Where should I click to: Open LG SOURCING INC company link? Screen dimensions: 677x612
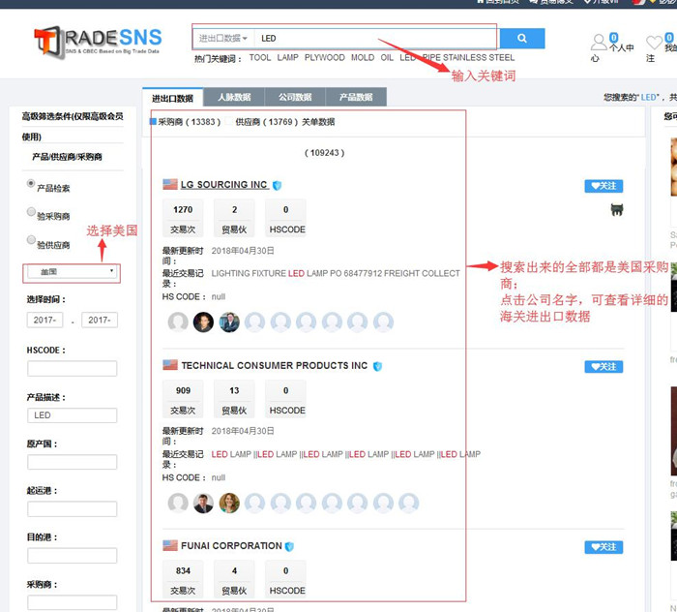pos(224,185)
